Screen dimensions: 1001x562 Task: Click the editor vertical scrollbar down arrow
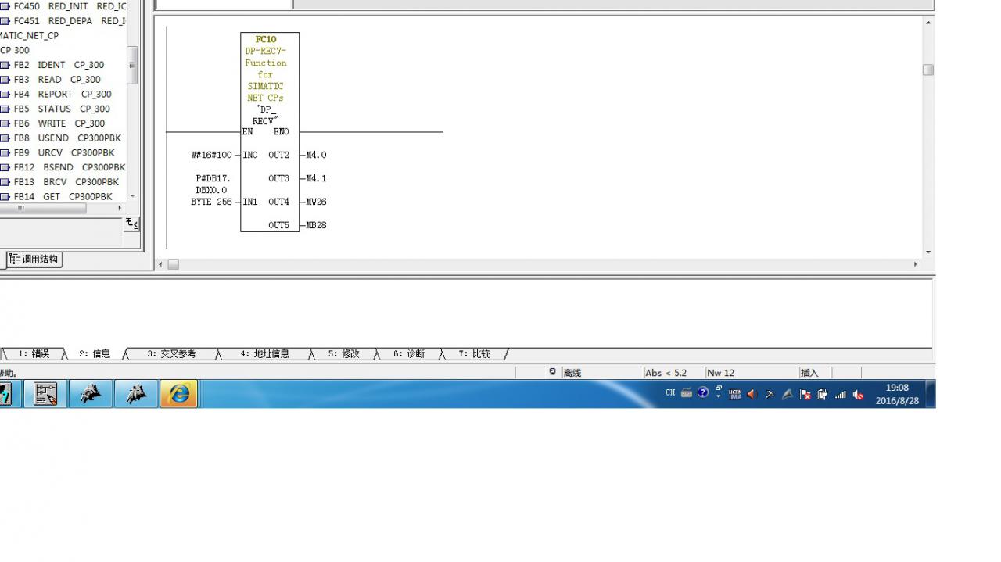coord(928,252)
